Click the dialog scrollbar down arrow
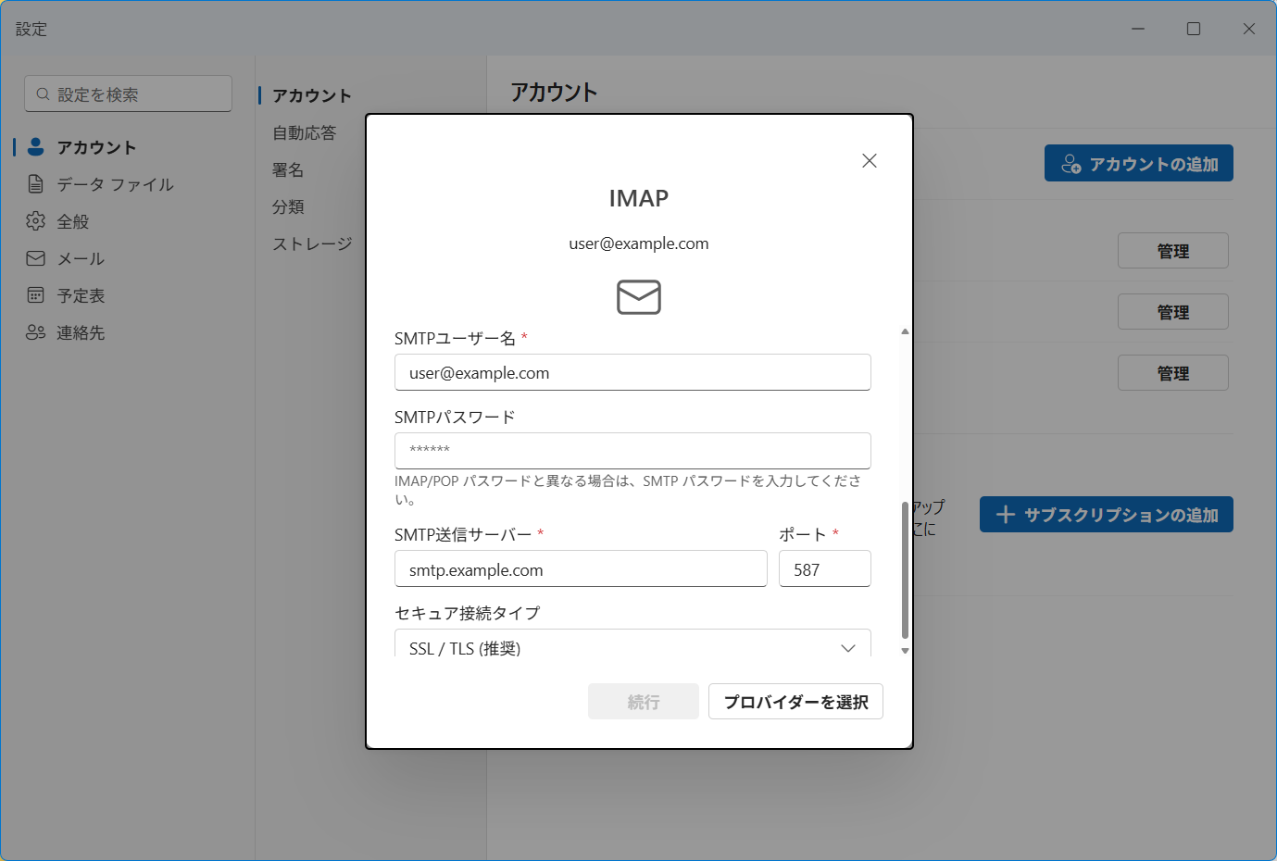This screenshot has width=1277, height=861. tap(905, 651)
